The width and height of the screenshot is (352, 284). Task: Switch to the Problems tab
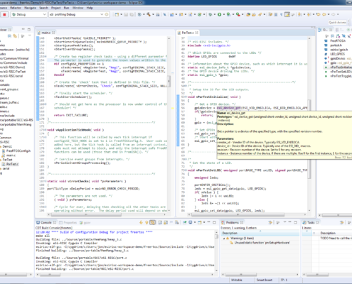(x=233, y=222)
